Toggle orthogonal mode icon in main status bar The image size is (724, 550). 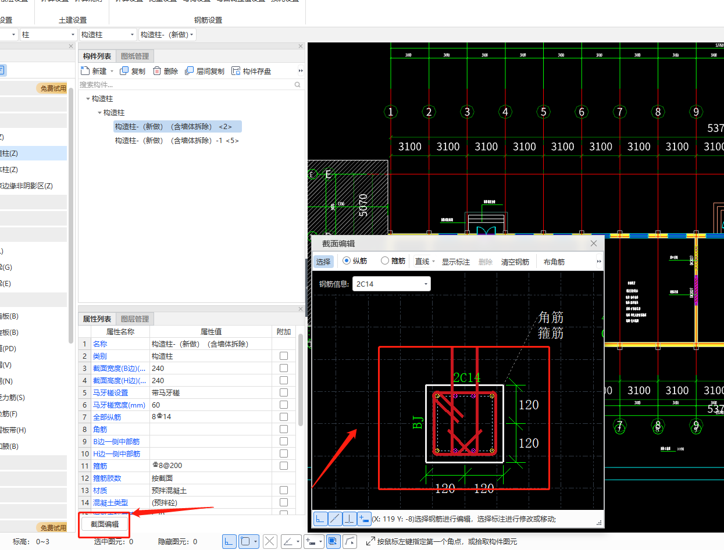point(229,541)
